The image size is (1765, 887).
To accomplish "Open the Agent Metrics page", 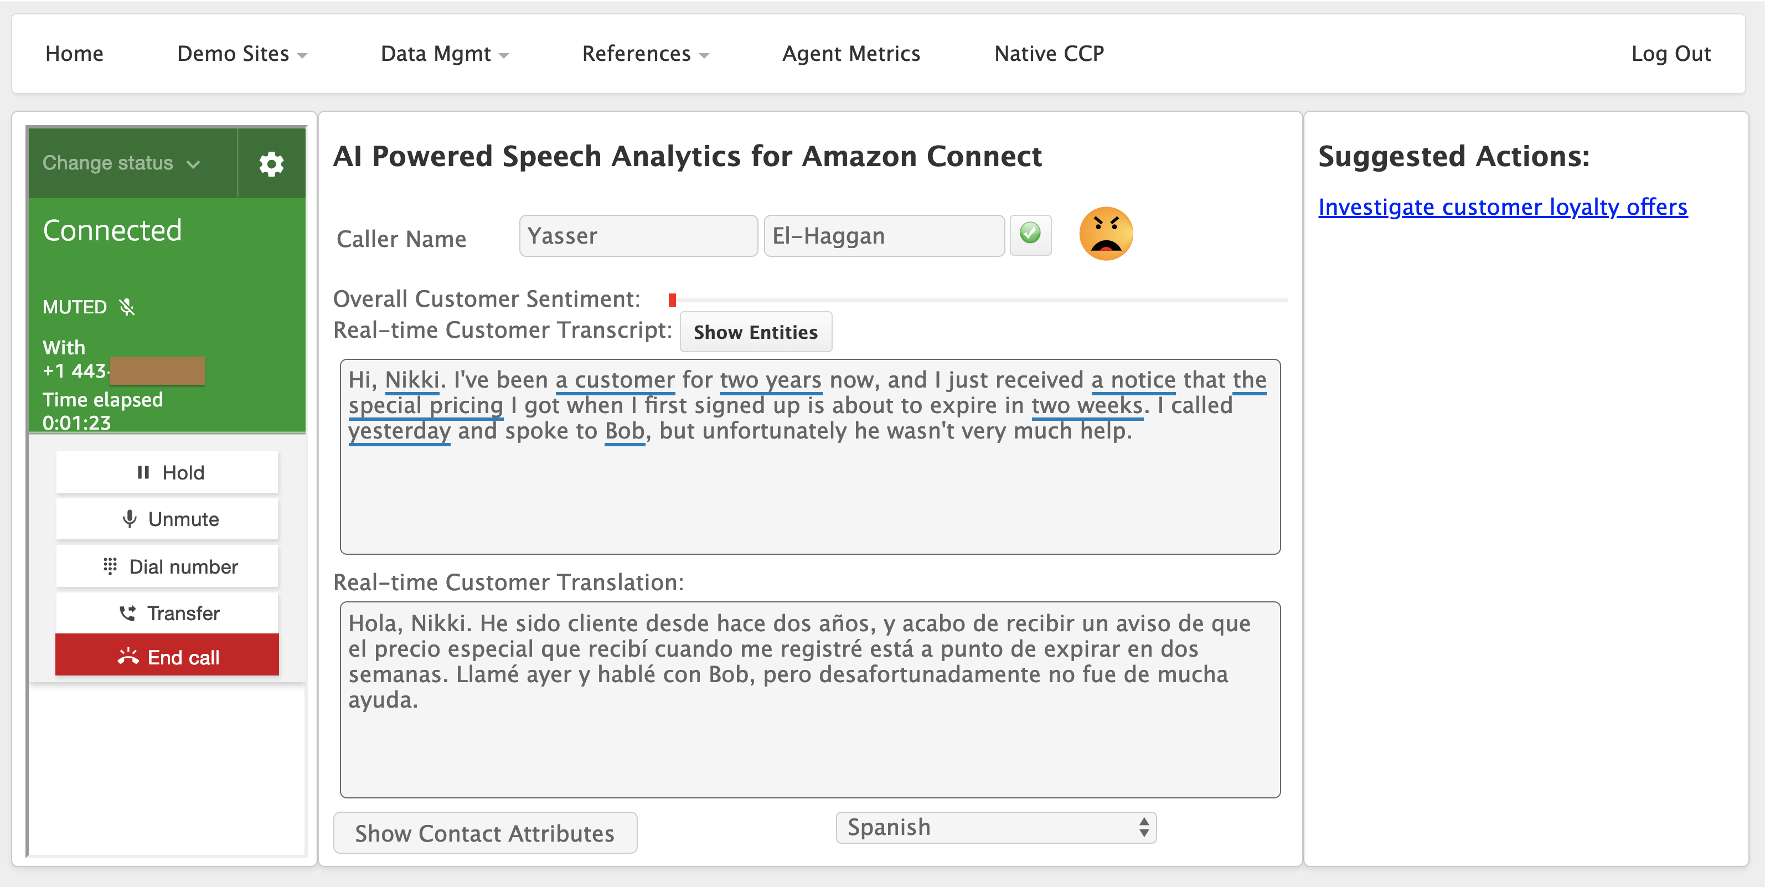I will [851, 54].
